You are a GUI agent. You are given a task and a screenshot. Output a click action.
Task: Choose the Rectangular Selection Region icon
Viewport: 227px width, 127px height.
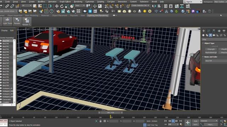coord(45,6)
